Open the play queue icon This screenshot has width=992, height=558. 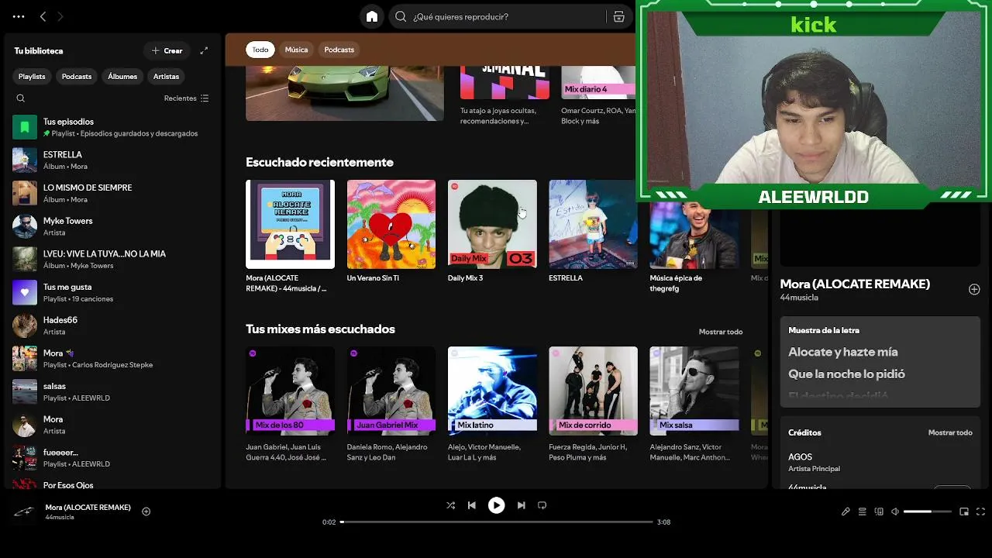click(x=862, y=511)
